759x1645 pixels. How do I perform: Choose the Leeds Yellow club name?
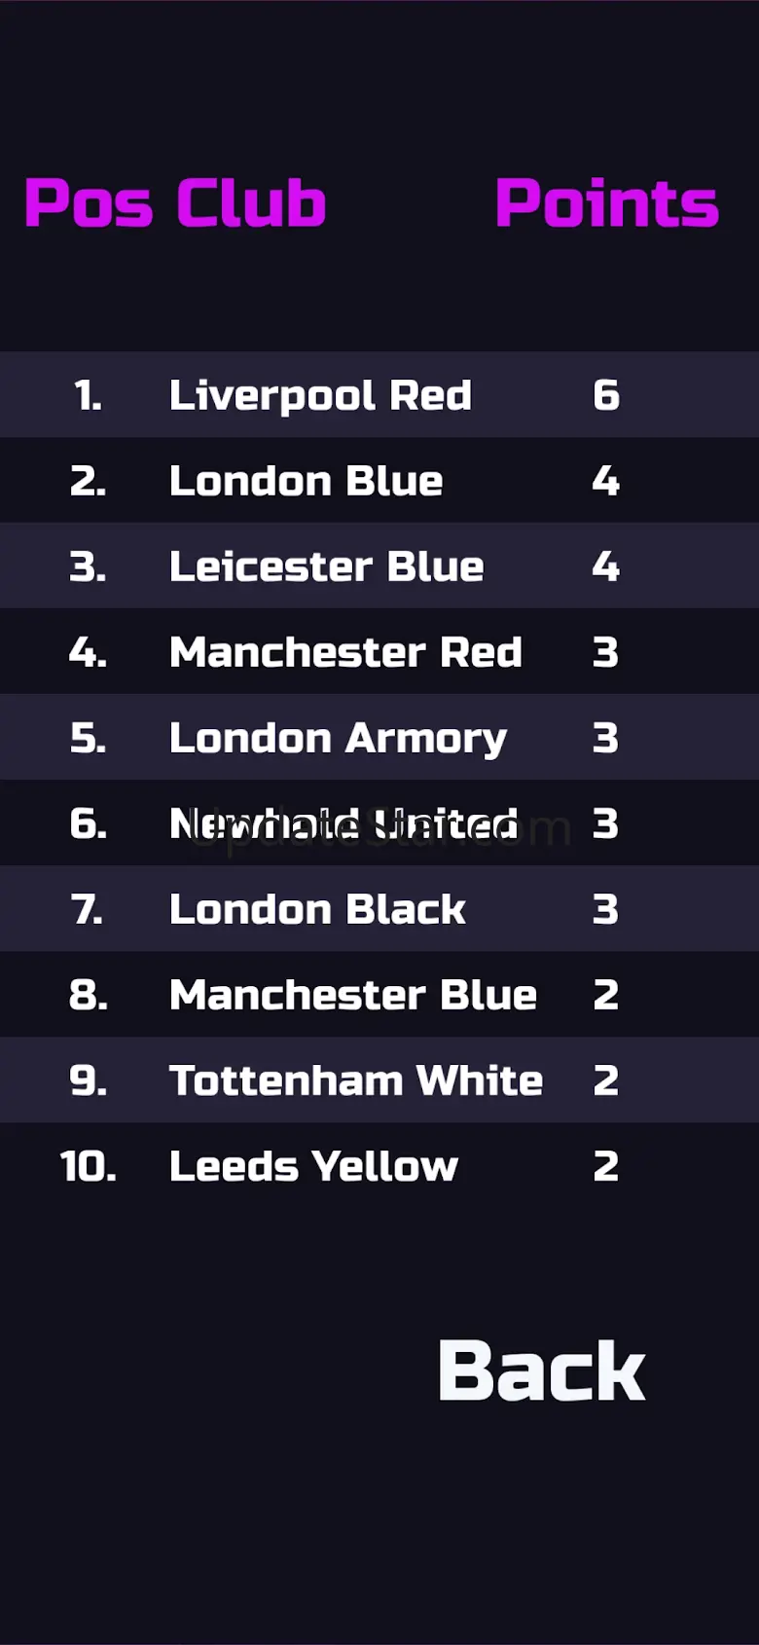tap(313, 1166)
